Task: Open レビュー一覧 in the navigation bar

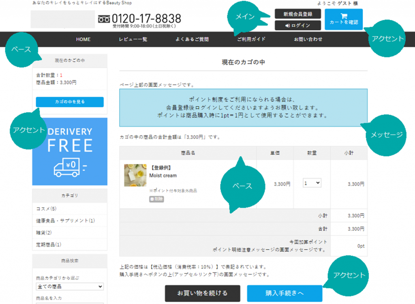Action: 133,39
